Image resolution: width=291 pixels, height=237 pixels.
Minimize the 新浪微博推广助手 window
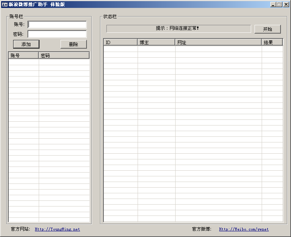(273, 5)
